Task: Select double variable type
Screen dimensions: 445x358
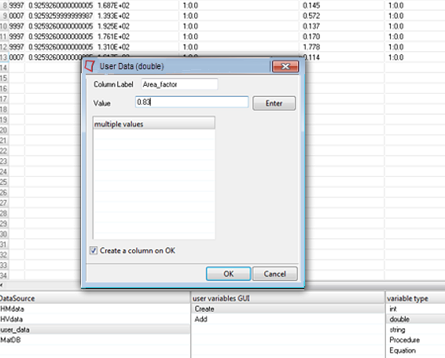Action: point(415,319)
